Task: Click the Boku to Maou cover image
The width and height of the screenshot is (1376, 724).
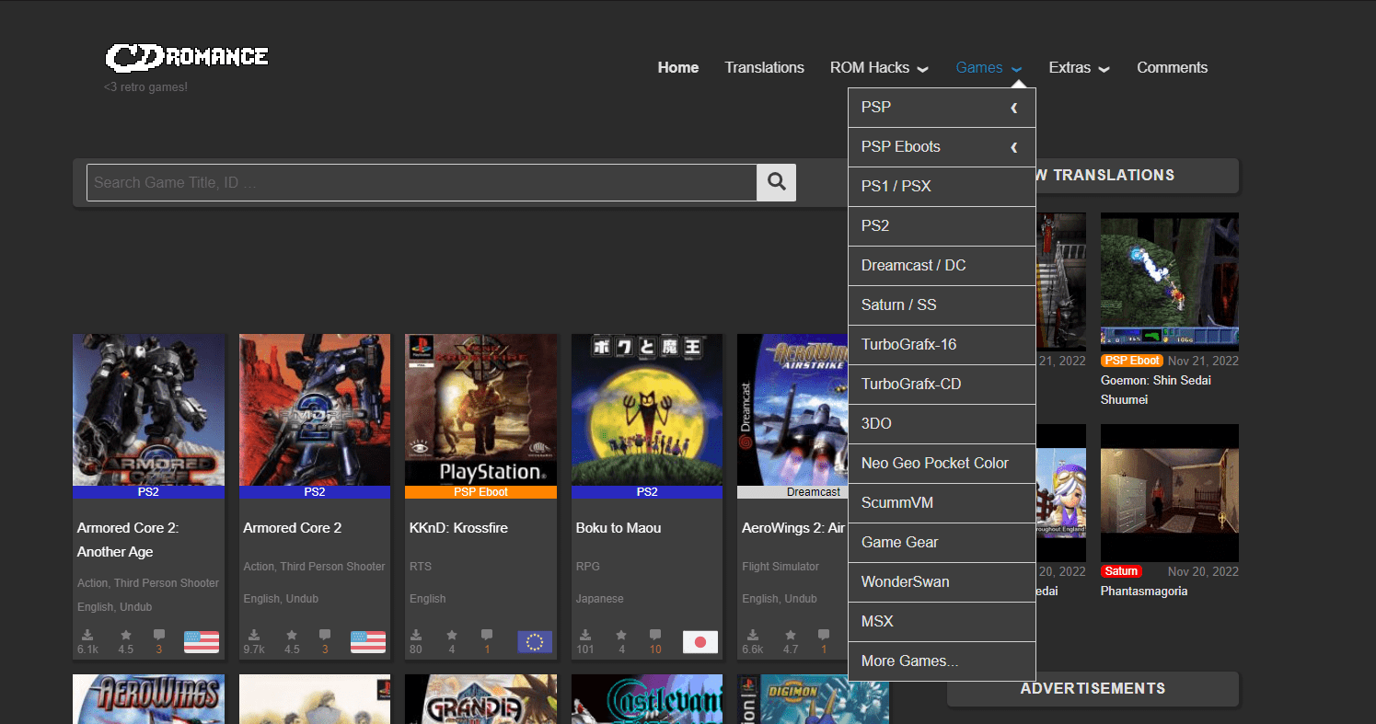Action: coord(647,409)
